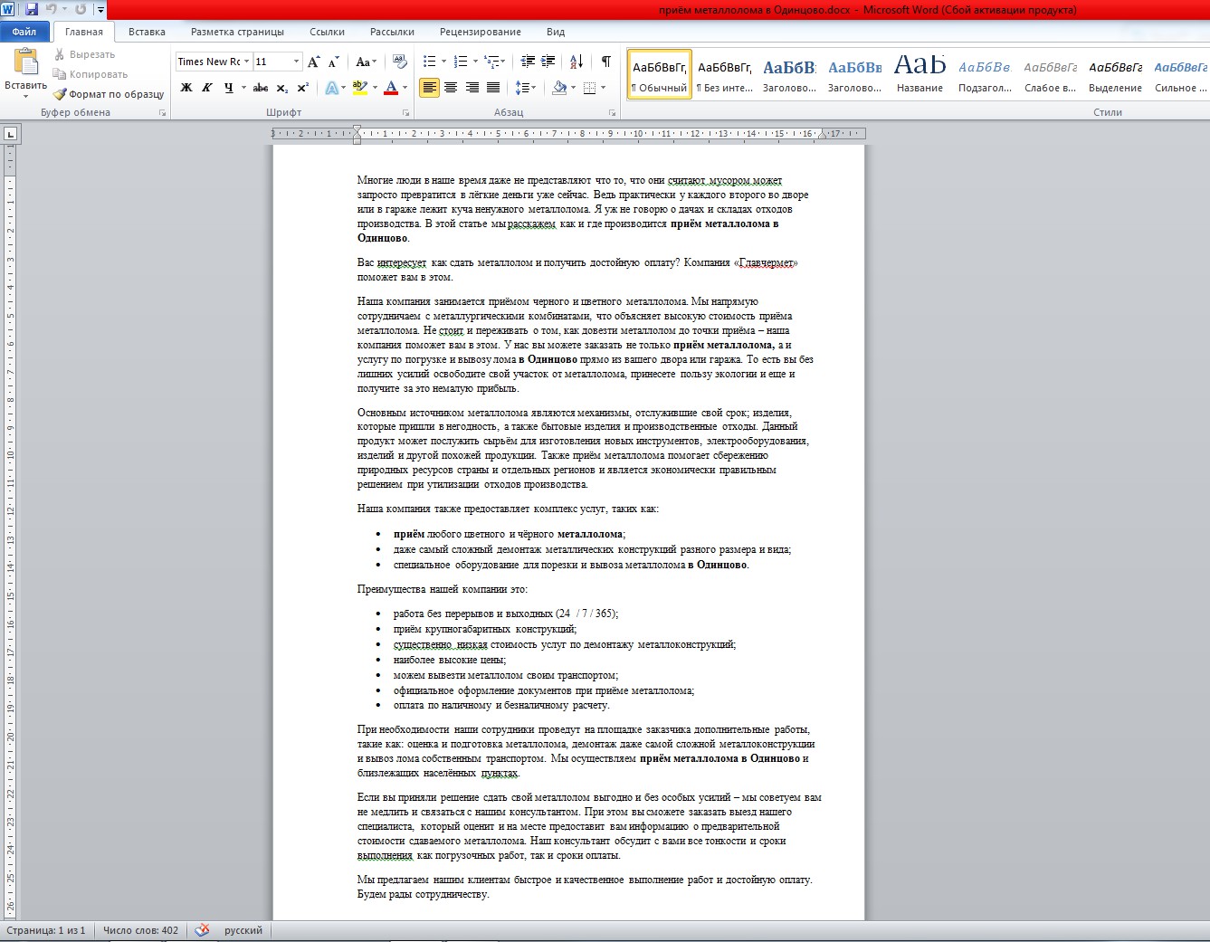This screenshot has height=942, width=1210.
Task: Open the font name dropdown Times New Roman
Action: (246, 62)
